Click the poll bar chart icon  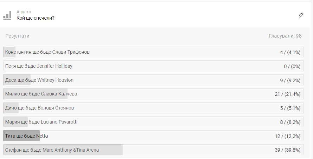tap(7, 15)
